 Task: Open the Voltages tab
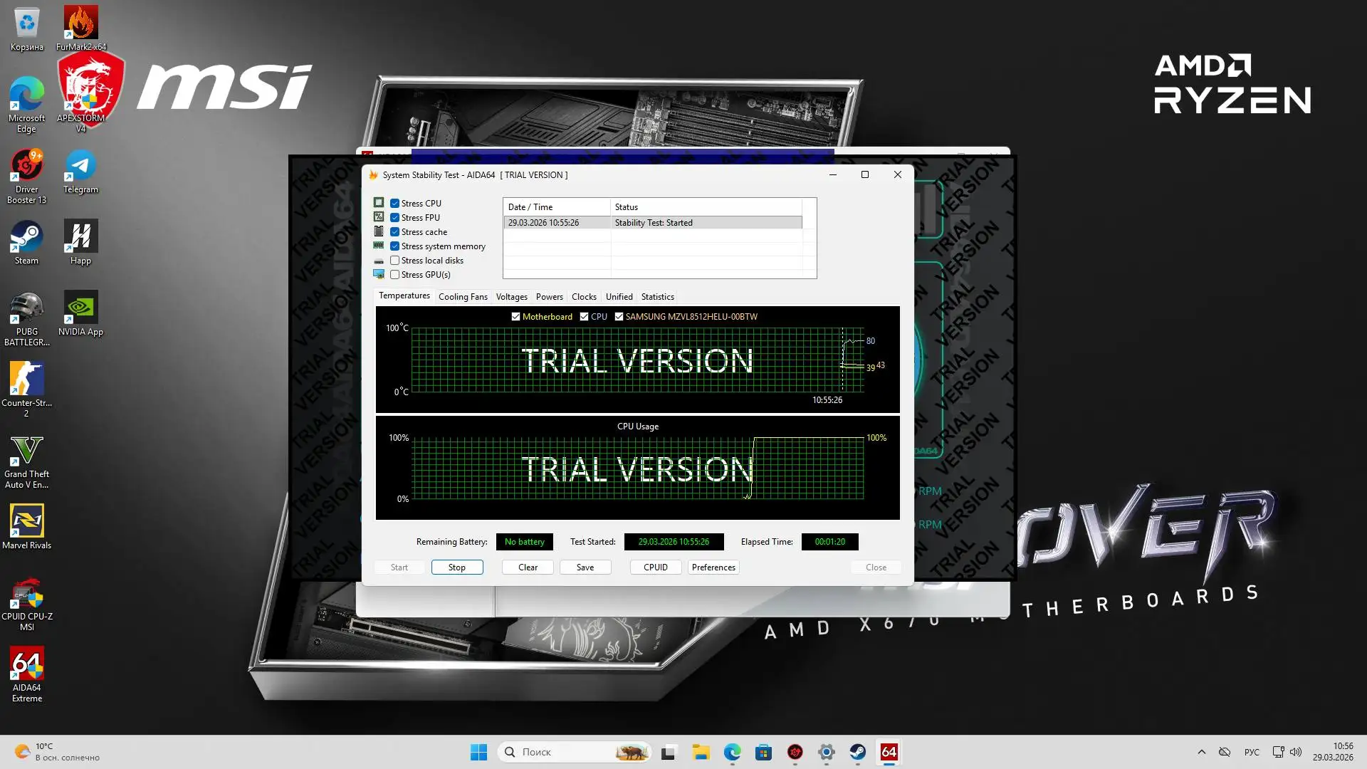[511, 297]
